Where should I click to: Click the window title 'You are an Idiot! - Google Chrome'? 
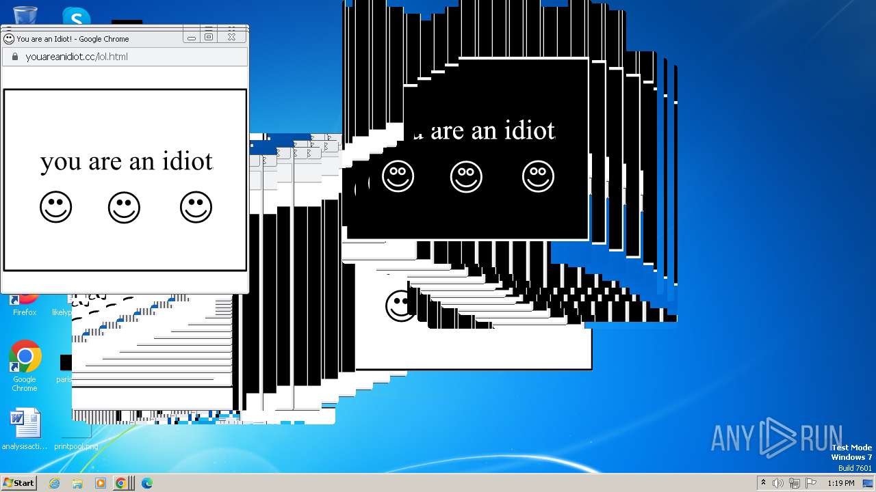pyautogui.click(x=73, y=39)
